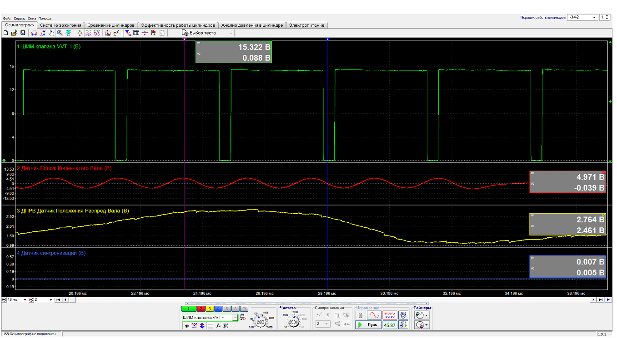Click the frequency 250K knob

[293, 322]
